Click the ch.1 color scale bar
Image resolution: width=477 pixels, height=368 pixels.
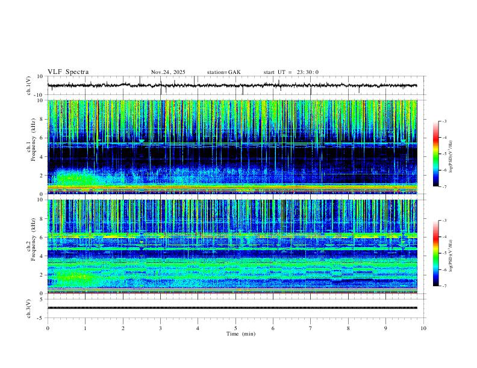[436, 154]
